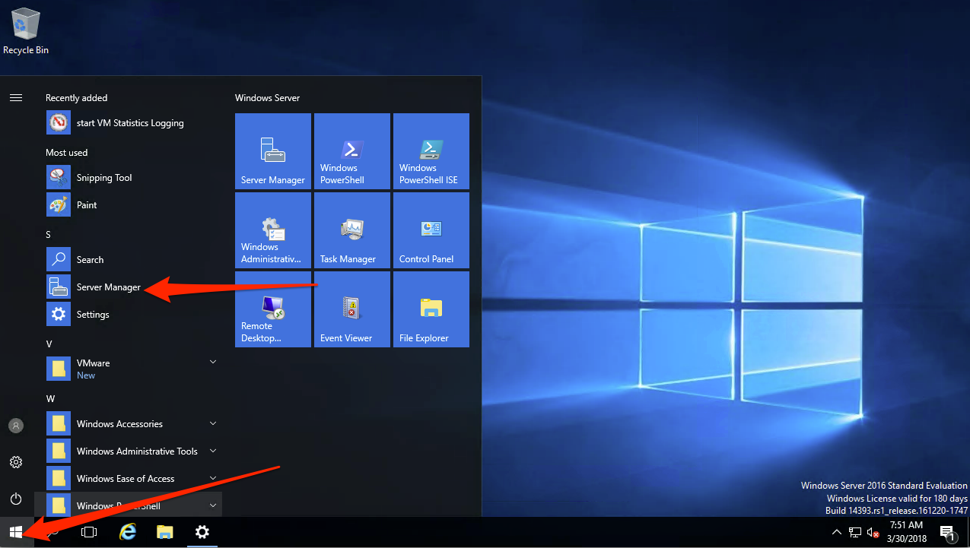Open the Server Manager tile
Image resolution: width=970 pixels, height=548 pixels.
coord(273,151)
